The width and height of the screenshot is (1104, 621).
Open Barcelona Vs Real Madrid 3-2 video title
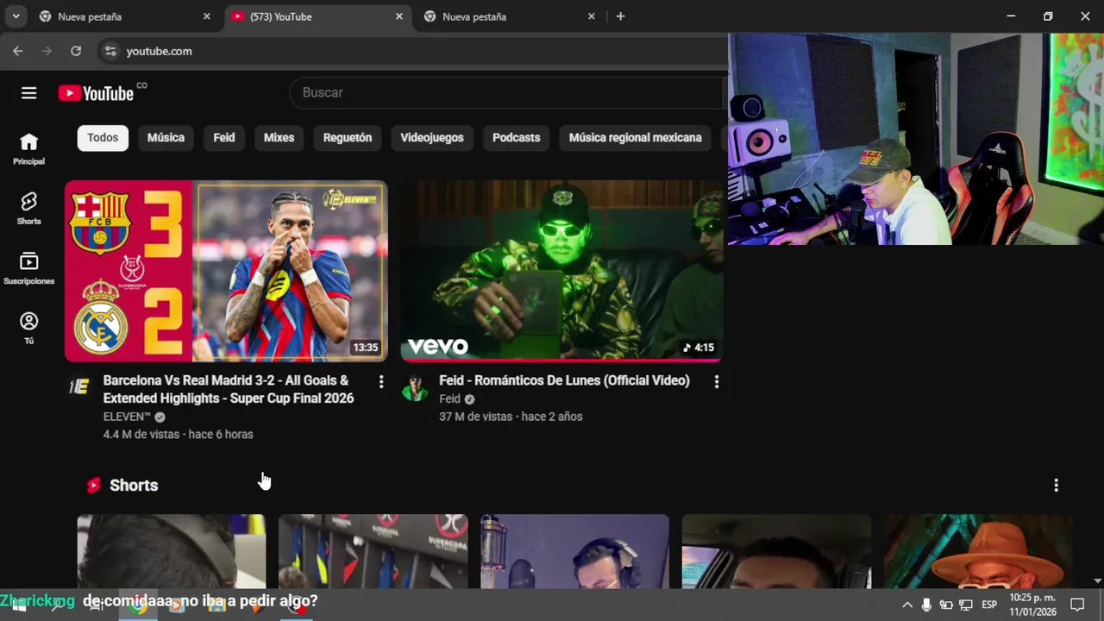coord(229,389)
